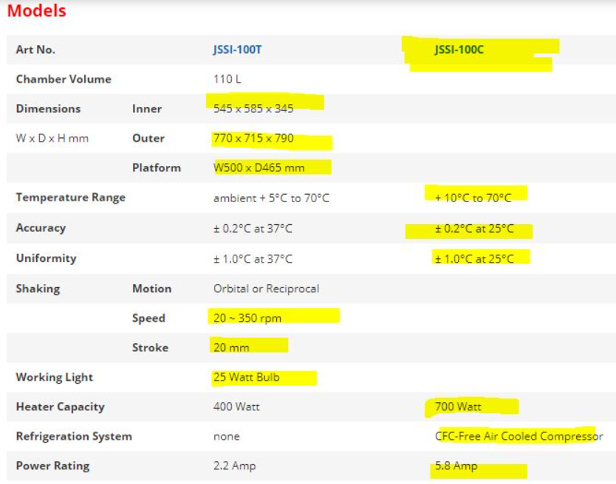Click the JSSI-100C model link
The image size is (616, 484).
tap(459, 50)
